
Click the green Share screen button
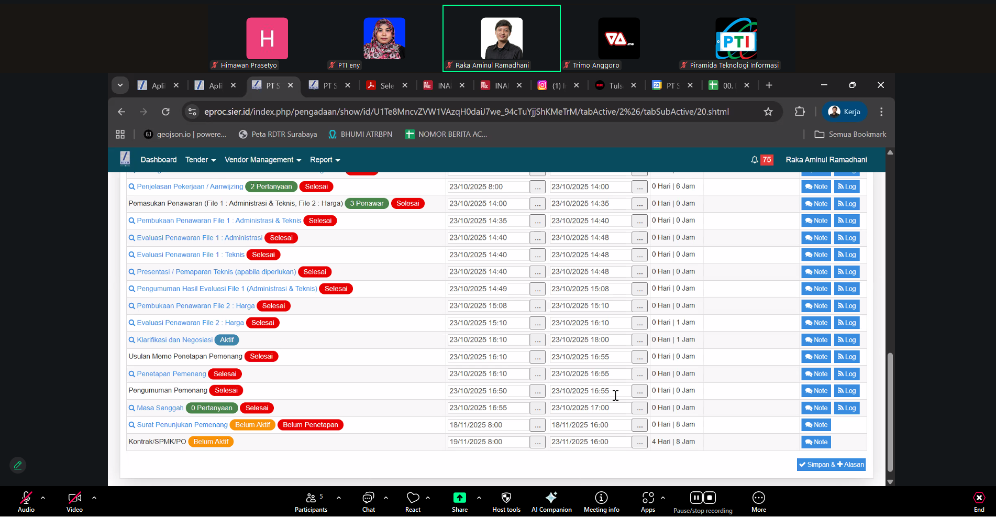pyautogui.click(x=459, y=501)
